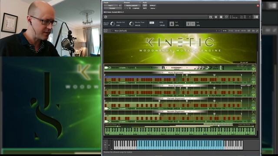Open the Factory default preset dropdown

click(x=132, y=6)
